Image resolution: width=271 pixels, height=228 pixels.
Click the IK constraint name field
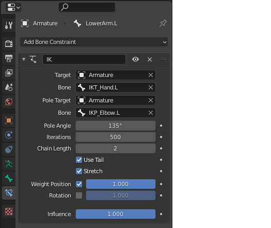pos(84,59)
